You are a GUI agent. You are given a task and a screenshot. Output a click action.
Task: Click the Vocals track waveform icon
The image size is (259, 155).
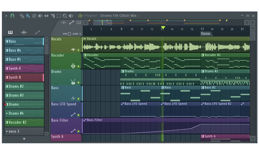click(x=73, y=50)
